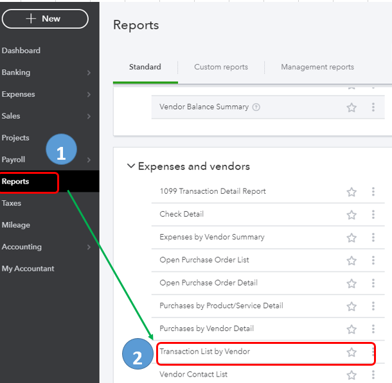Open the Taxes sidebar item
The width and height of the screenshot is (392, 383).
pos(12,203)
